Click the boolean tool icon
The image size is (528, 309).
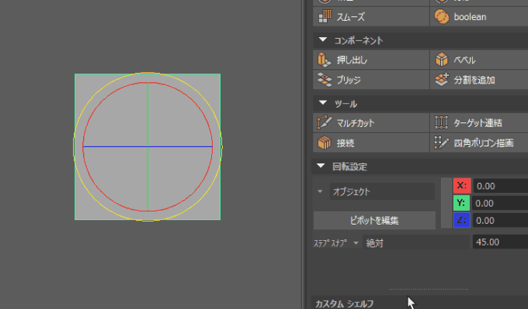[442, 16]
